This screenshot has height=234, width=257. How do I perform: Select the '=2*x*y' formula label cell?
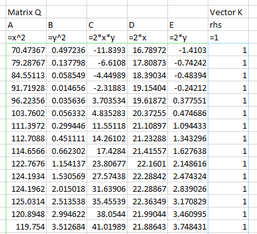(x=107, y=37)
